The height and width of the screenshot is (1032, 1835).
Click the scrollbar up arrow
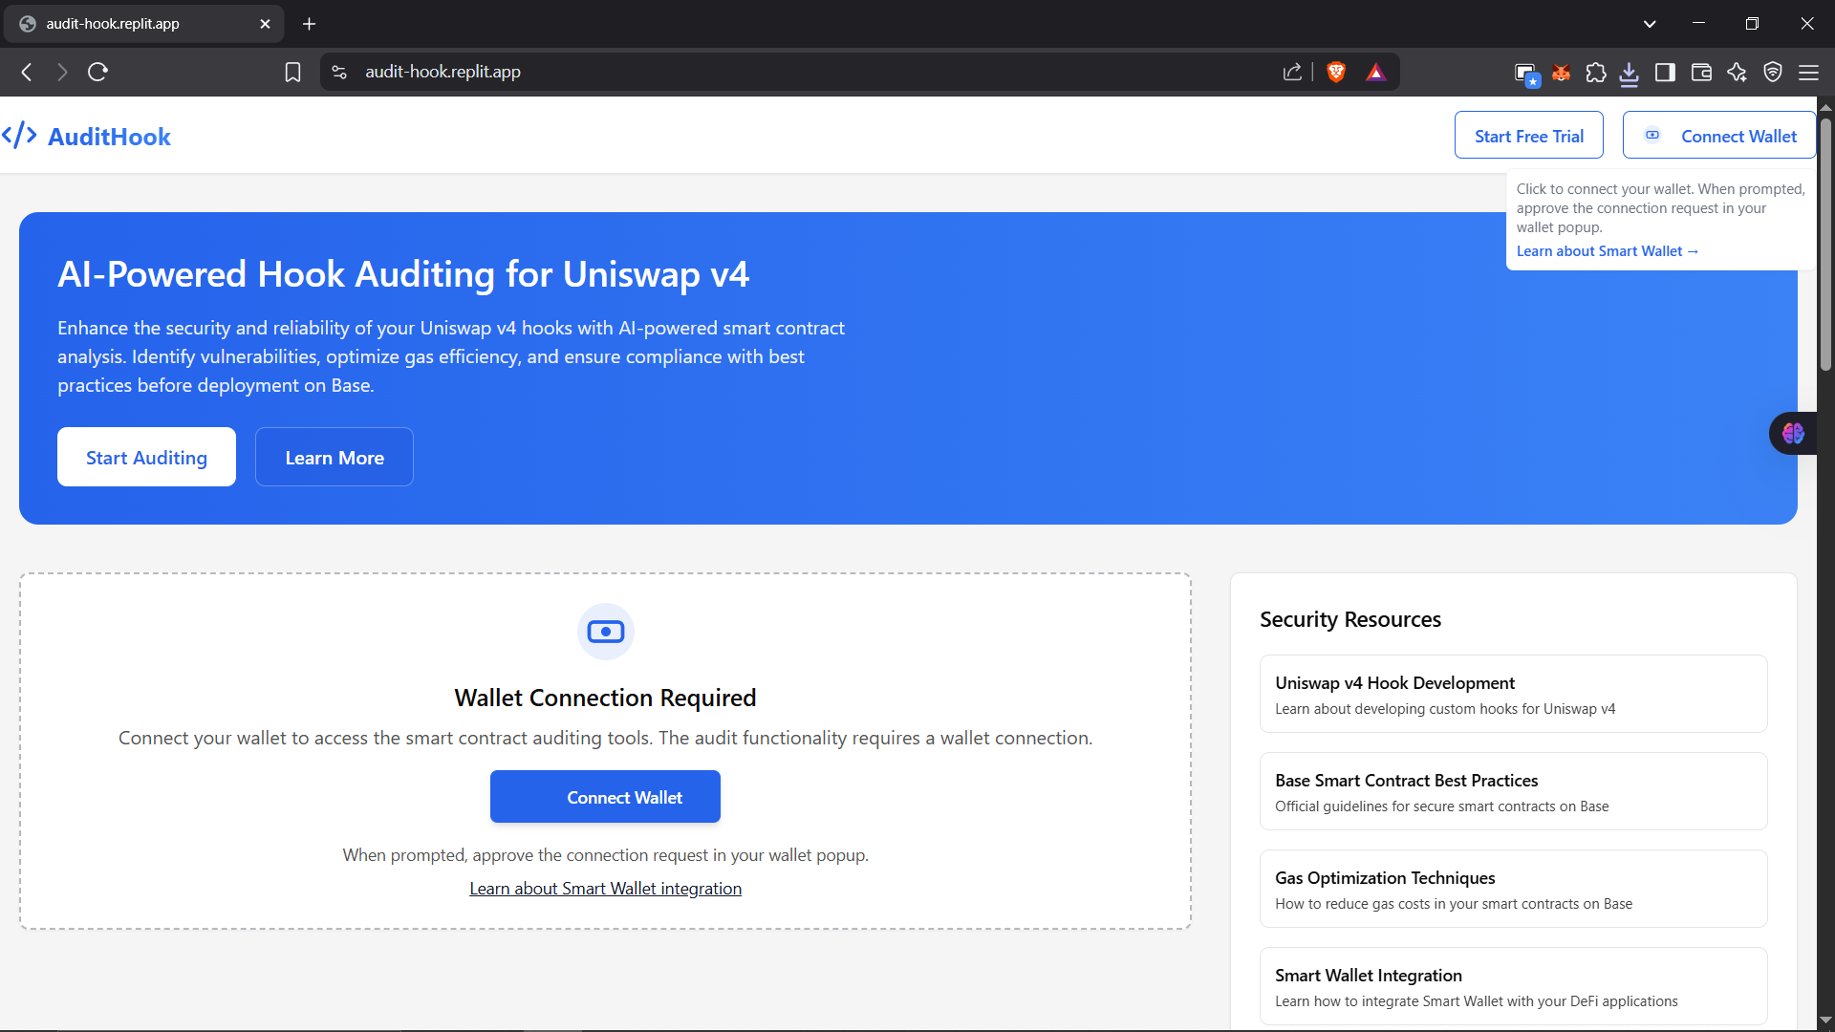[1825, 106]
